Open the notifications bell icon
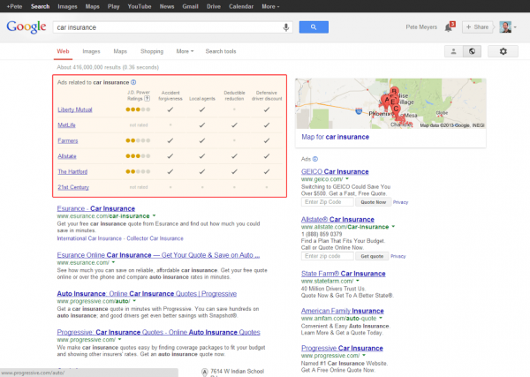 click(x=449, y=27)
